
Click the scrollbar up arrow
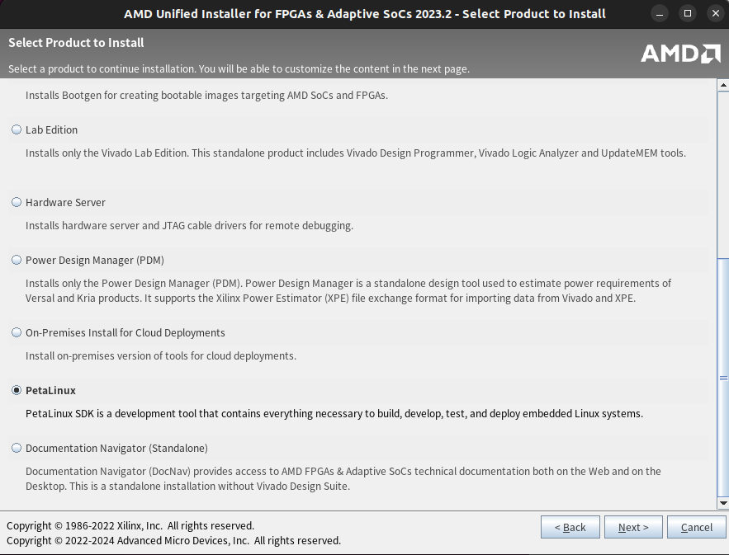[723, 85]
